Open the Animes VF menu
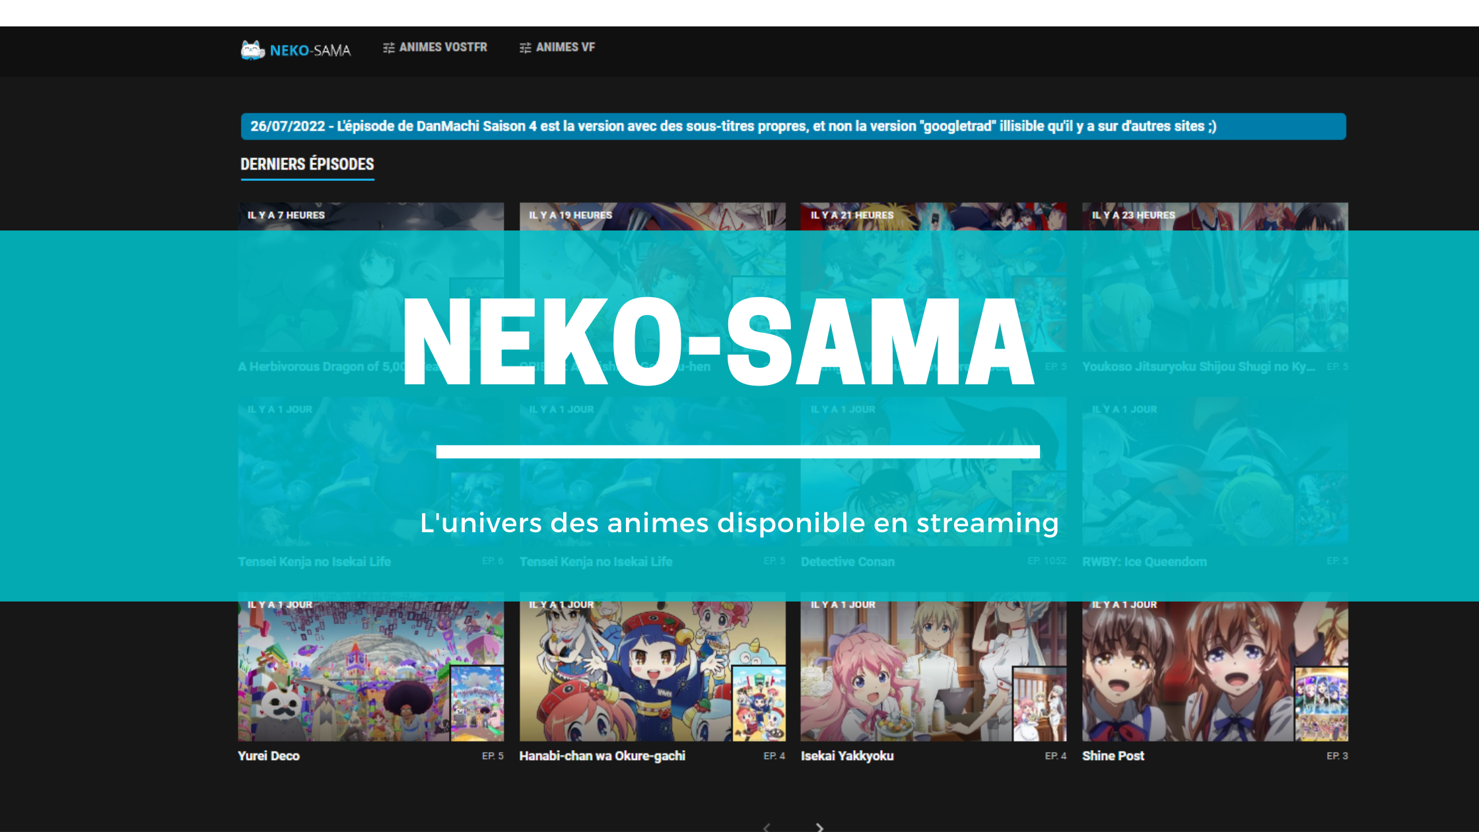Viewport: 1479px width, 832px height. (x=557, y=48)
